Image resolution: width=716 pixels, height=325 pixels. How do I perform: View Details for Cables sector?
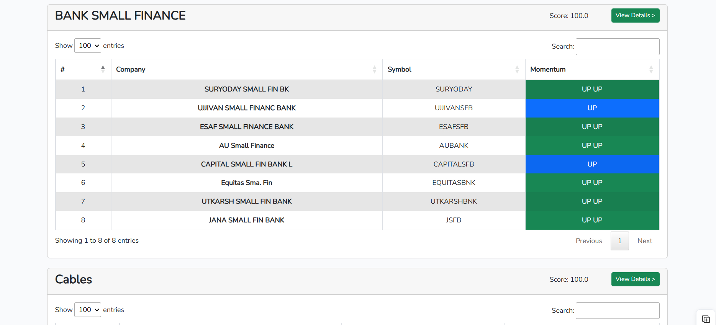coord(635,279)
